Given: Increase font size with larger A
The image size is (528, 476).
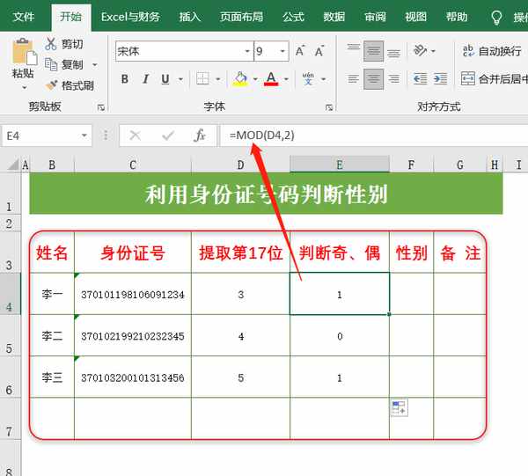Looking at the screenshot, I should click(300, 51).
